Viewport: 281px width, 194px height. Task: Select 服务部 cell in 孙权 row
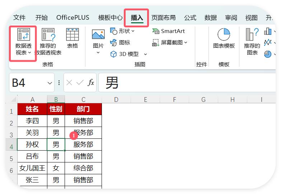(83, 145)
